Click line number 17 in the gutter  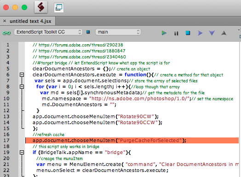pos(6,140)
